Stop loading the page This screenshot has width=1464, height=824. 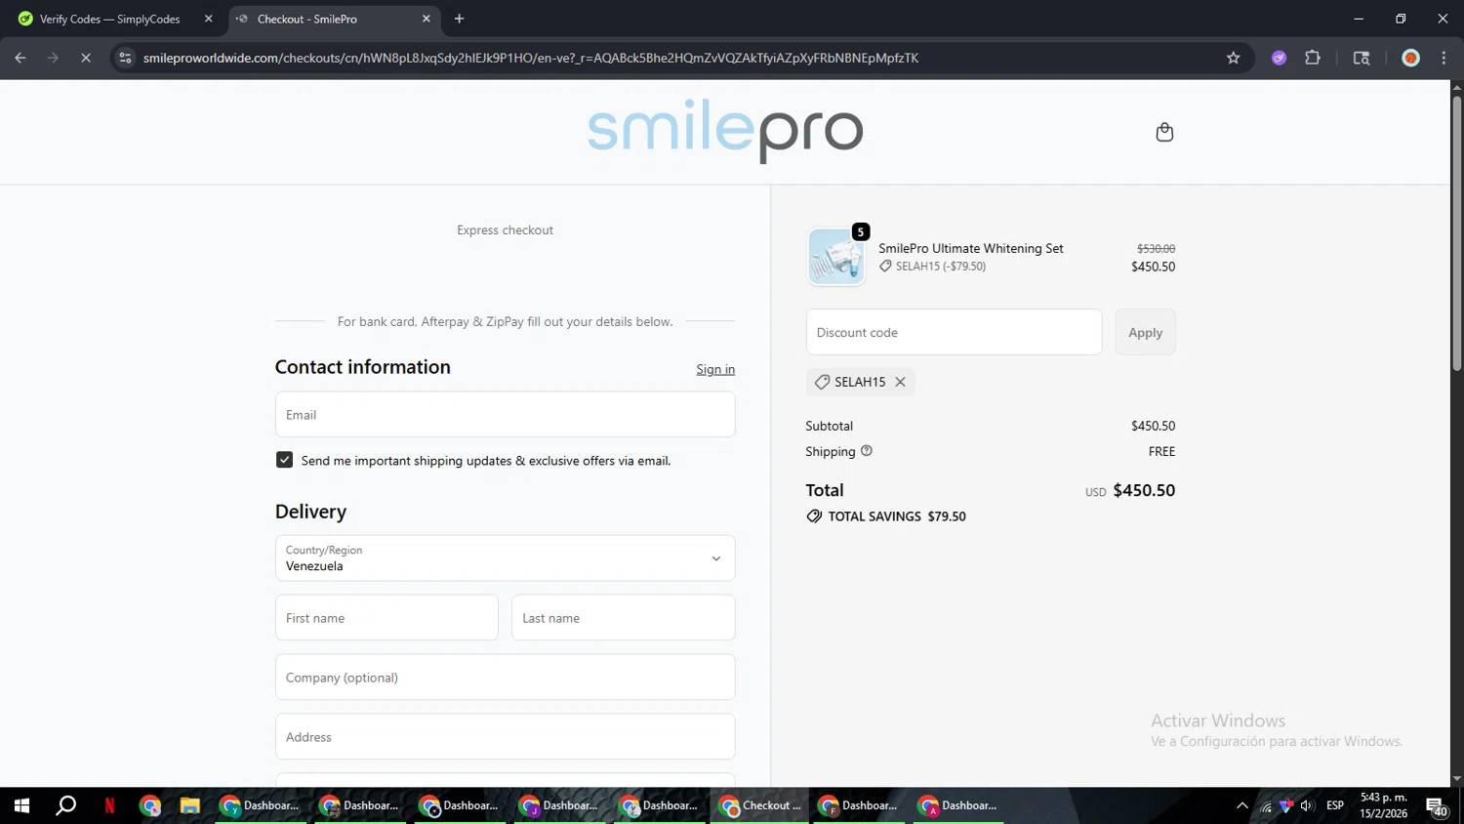86,58
